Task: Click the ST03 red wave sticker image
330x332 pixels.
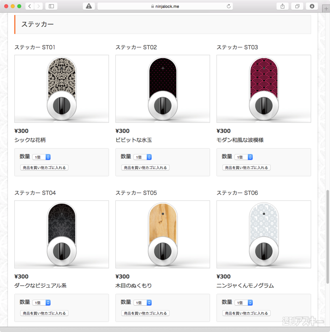Action: 264,89
